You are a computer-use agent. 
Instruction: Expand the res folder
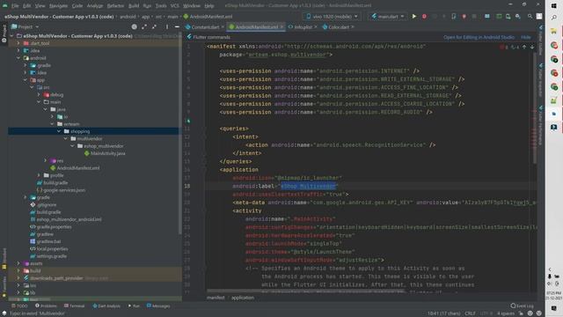tap(46, 160)
